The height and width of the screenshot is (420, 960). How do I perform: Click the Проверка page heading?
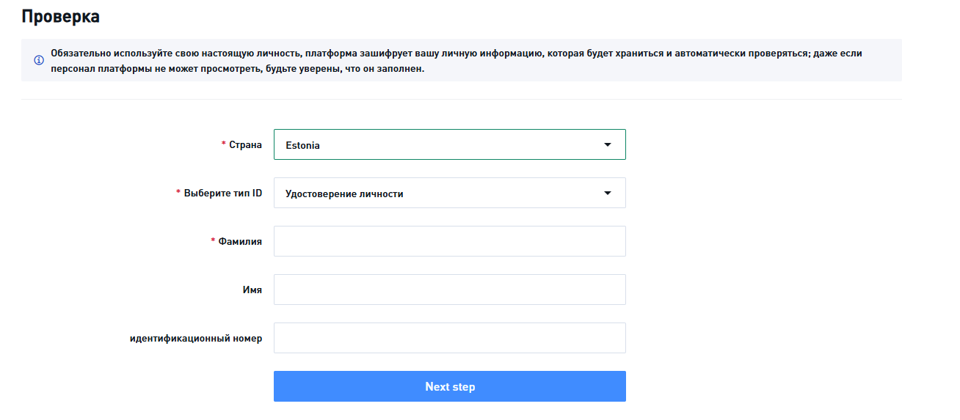(61, 16)
